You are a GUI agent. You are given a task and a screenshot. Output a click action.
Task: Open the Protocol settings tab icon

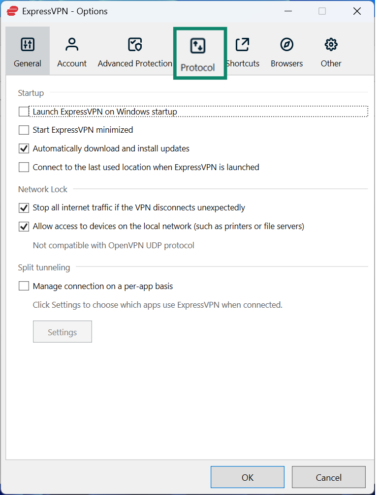[199, 44]
